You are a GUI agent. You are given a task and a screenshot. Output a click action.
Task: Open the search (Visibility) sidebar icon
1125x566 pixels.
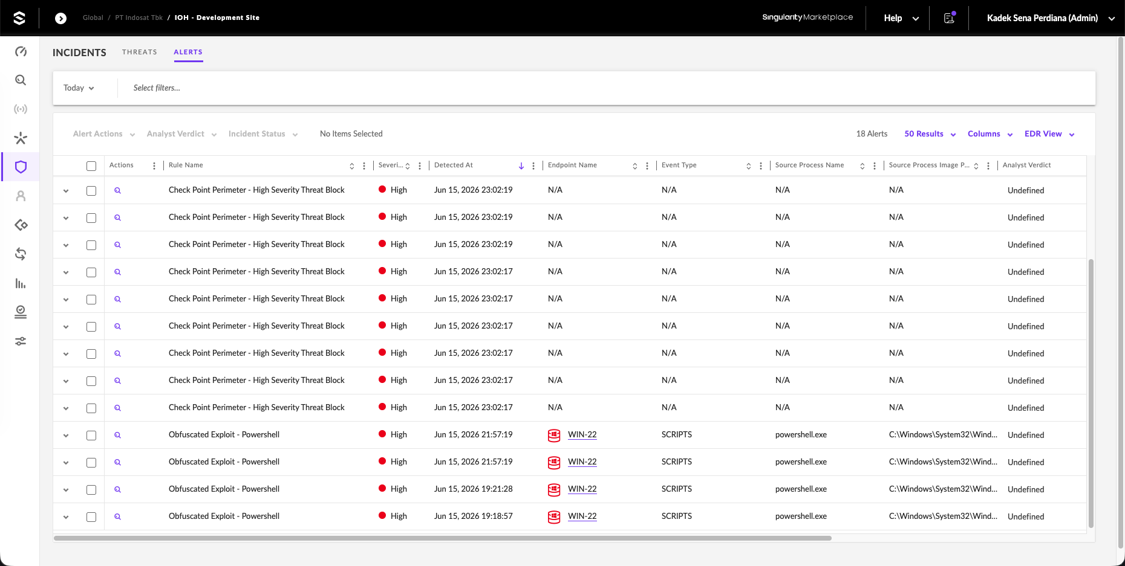21,80
